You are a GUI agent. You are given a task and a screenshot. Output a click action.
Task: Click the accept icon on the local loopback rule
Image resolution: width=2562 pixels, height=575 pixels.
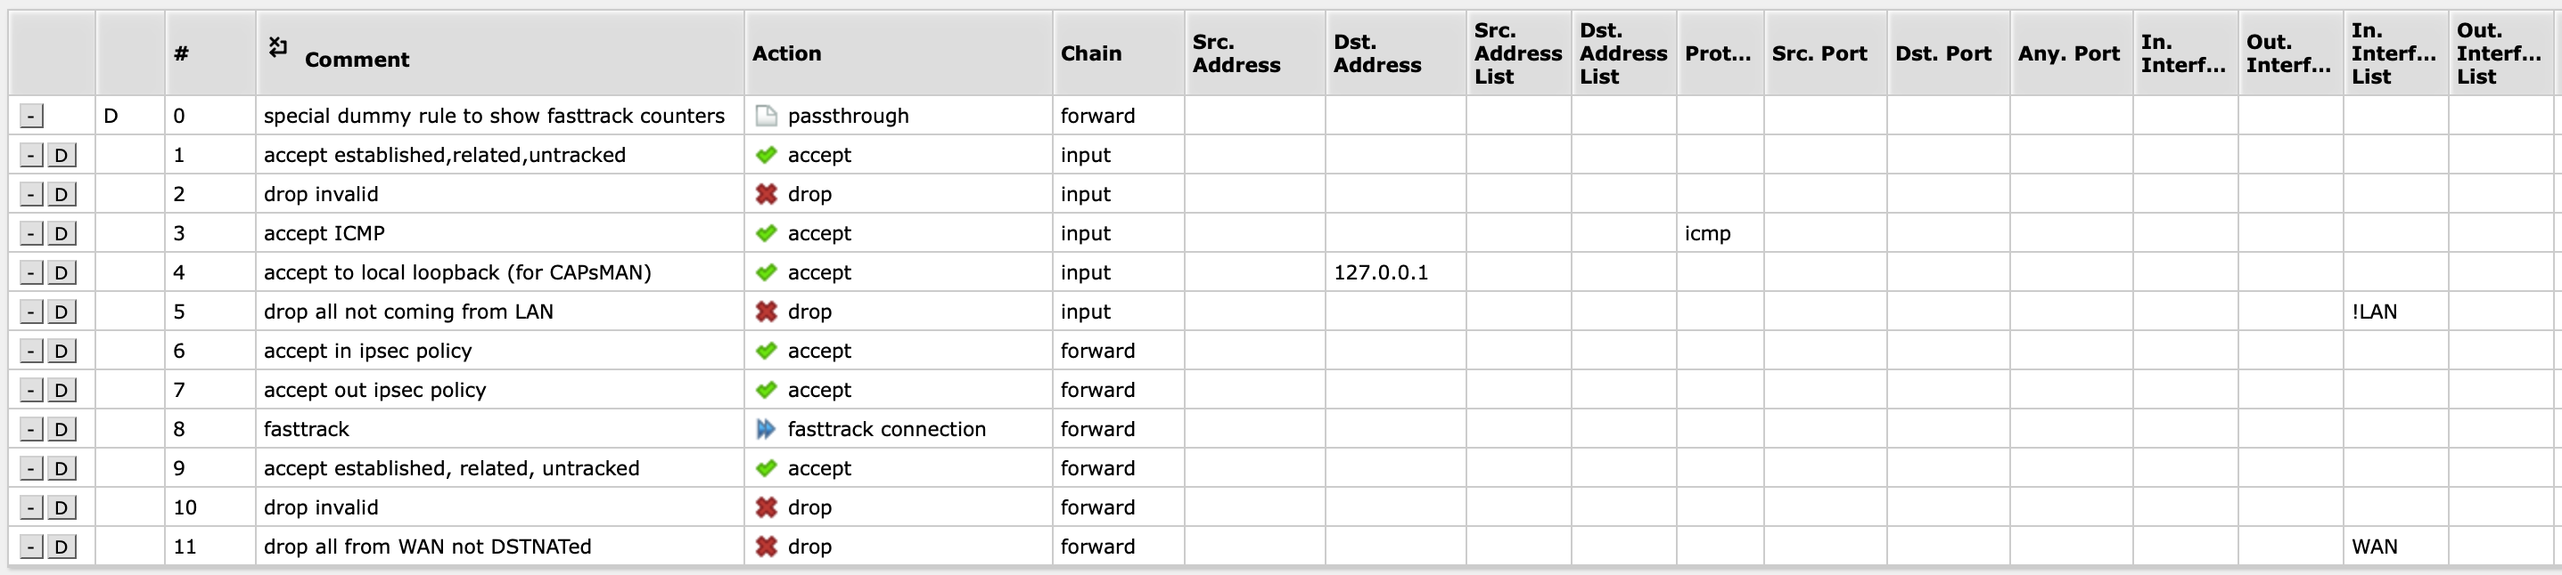pos(766,272)
